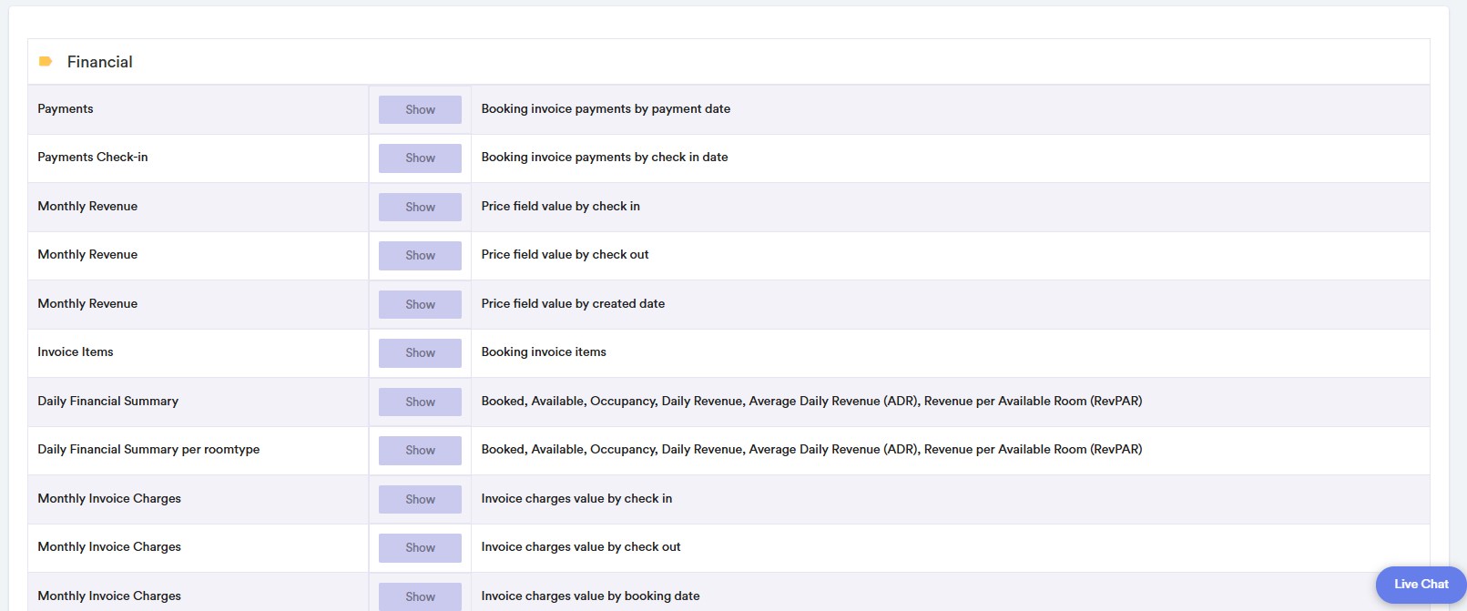This screenshot has height=611, width=1467.
Task: Click "Invoice charges value by booking date" text
Action: point(590,596)
